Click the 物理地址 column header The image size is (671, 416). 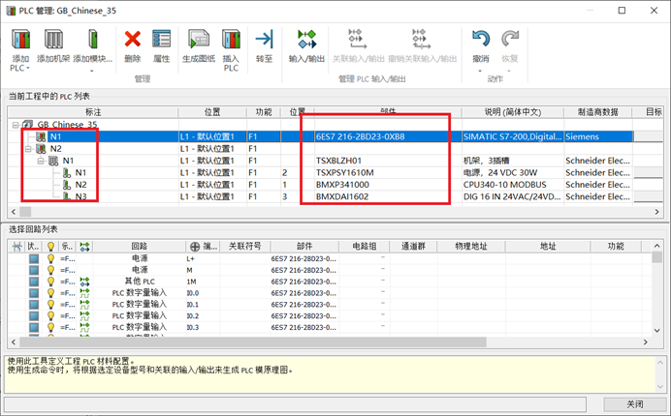[471, 246]
